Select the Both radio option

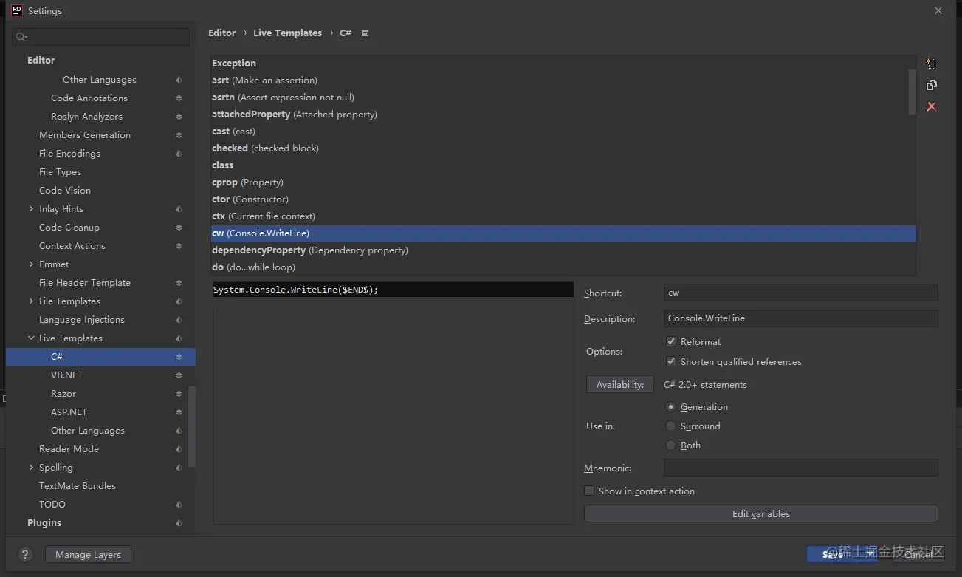[671, 445]
